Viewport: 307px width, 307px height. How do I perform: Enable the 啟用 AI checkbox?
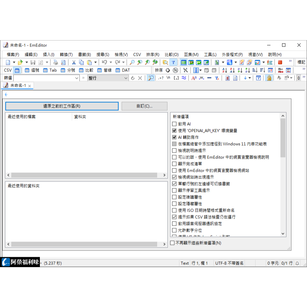[174, 124]
